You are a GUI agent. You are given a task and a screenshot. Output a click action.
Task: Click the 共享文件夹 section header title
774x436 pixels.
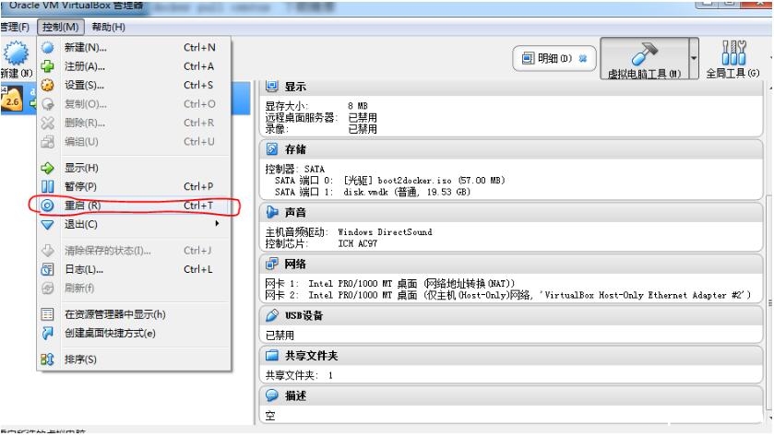pyautogui.click(x=311, y=356)
